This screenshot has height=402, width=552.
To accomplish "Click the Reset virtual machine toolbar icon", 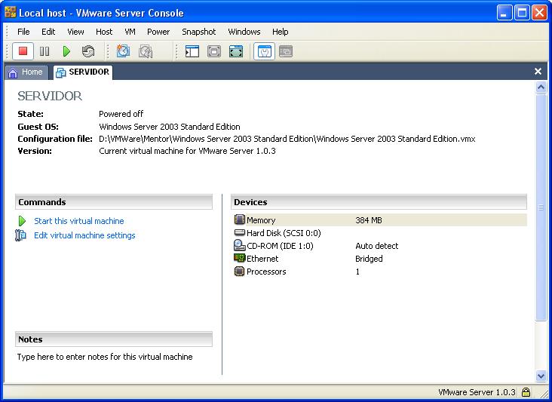I will (x=88, y=51).
